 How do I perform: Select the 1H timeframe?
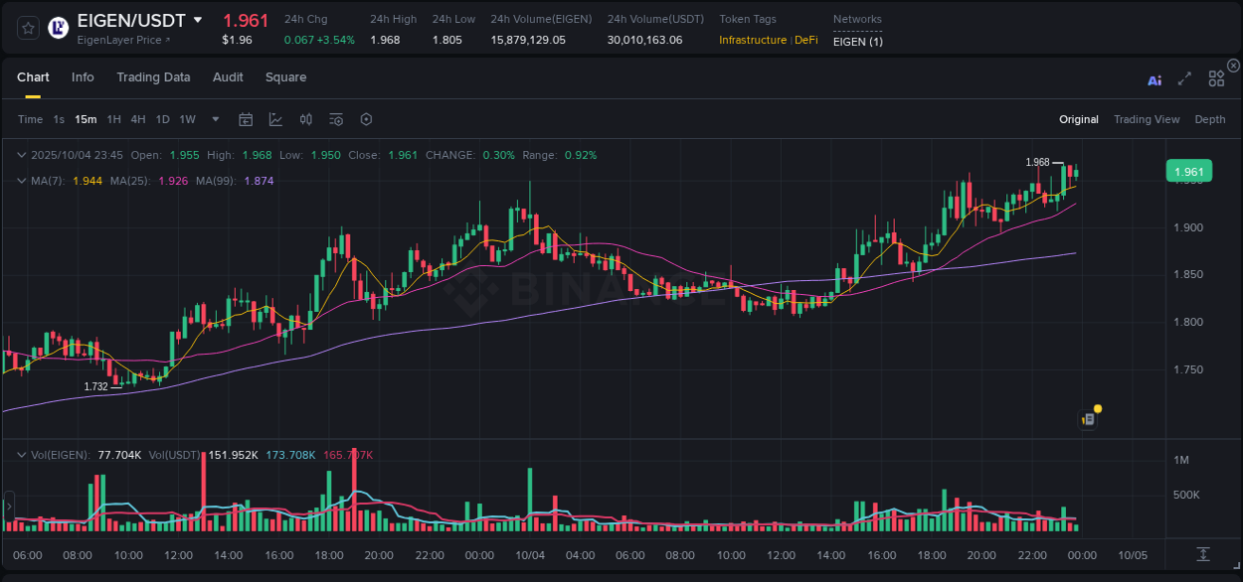click(115, 119)
